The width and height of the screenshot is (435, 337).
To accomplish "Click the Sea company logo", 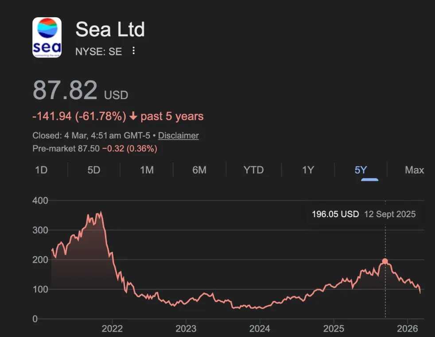I will pos(47,38).
